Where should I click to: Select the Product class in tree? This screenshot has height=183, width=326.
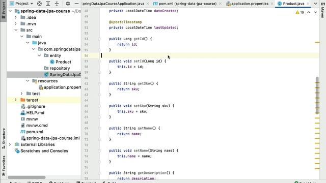point(61,62)
